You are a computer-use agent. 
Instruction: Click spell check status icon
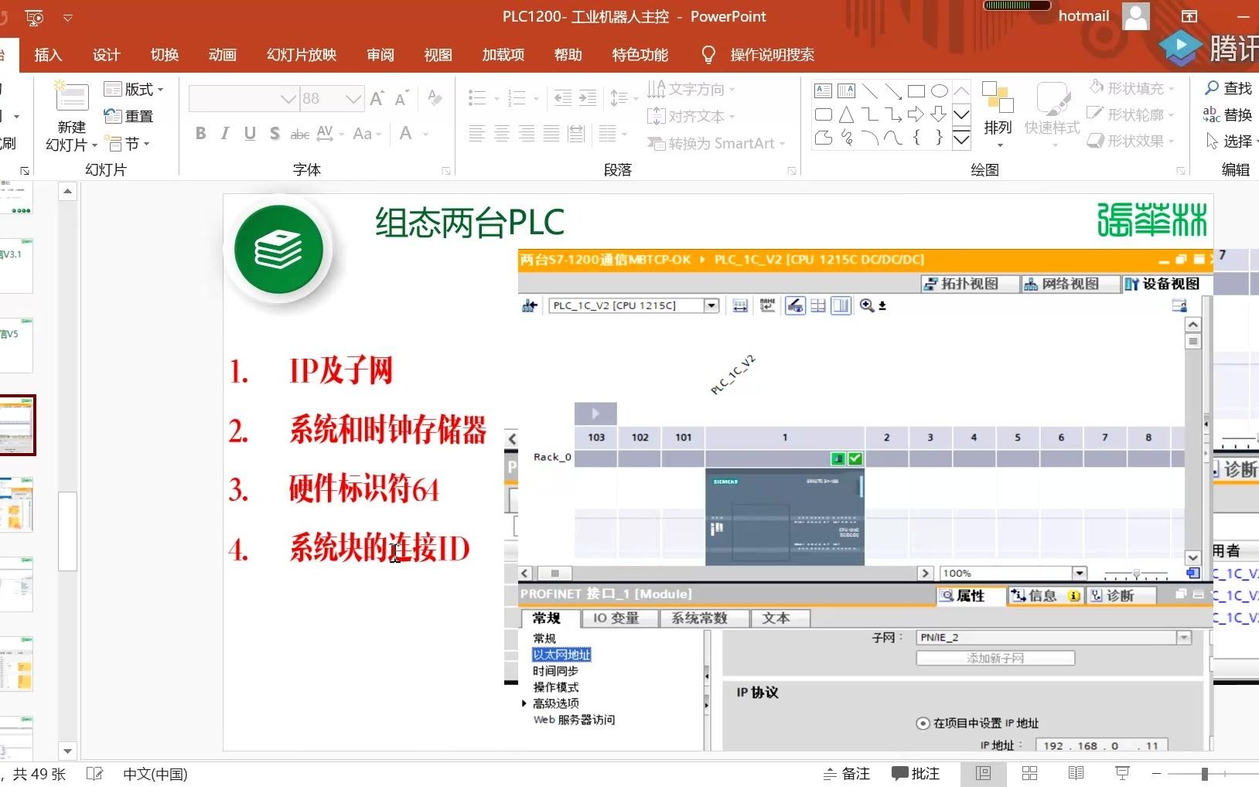(x=94, y=774)
